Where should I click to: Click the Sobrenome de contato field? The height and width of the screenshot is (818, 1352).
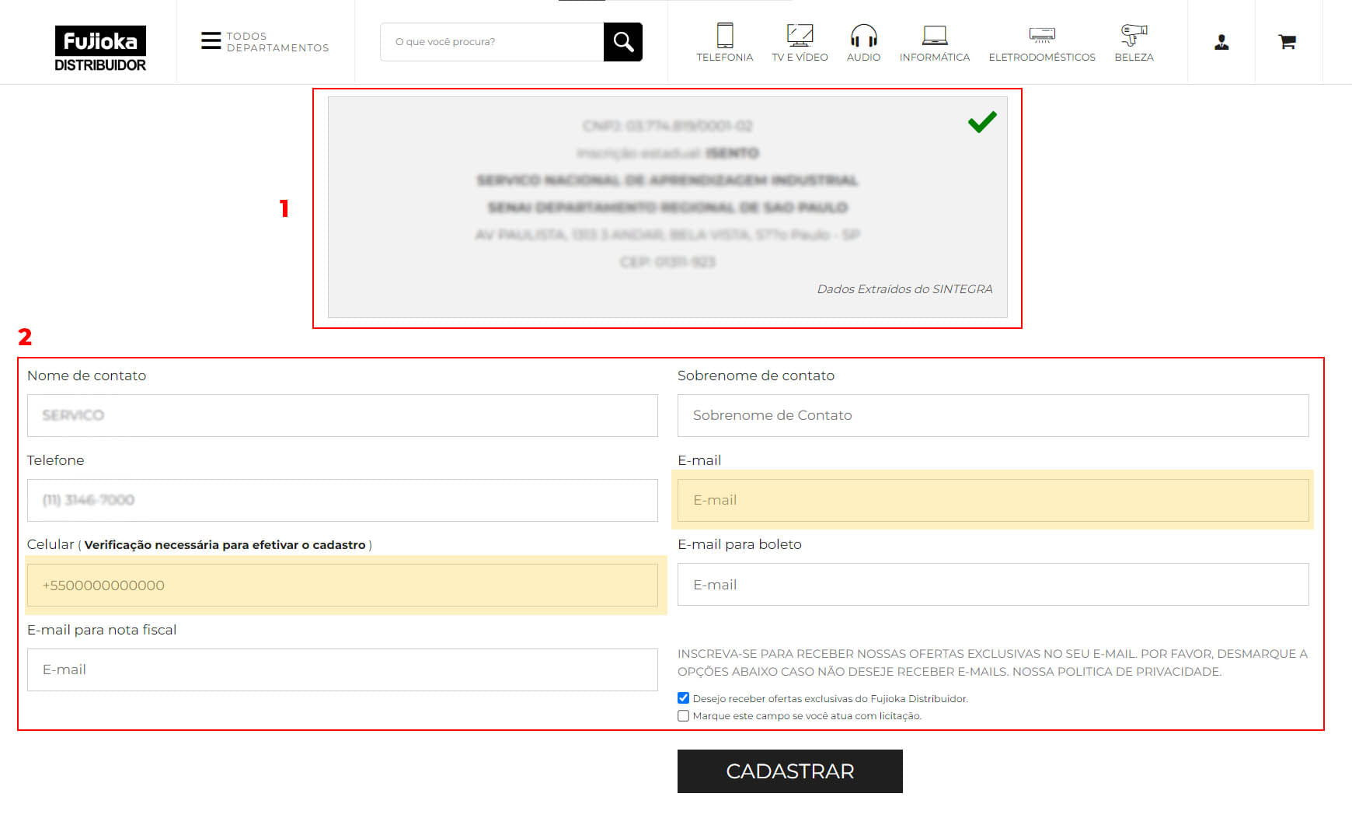pyautogui.click(x=992, y=415)
